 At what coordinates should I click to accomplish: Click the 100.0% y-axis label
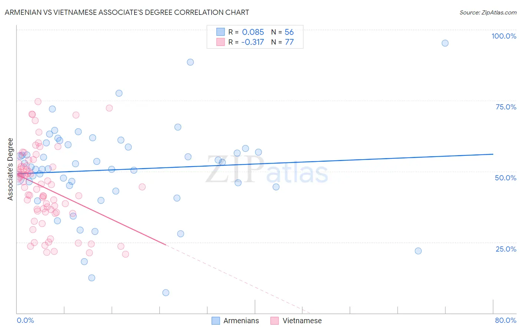click(x=504, y=36)
